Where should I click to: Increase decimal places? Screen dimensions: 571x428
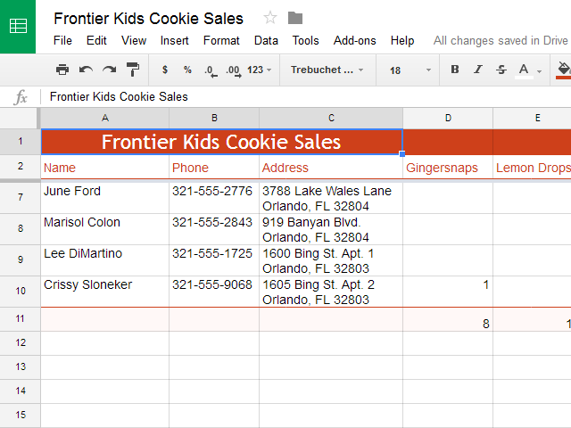tap(233, 70)
